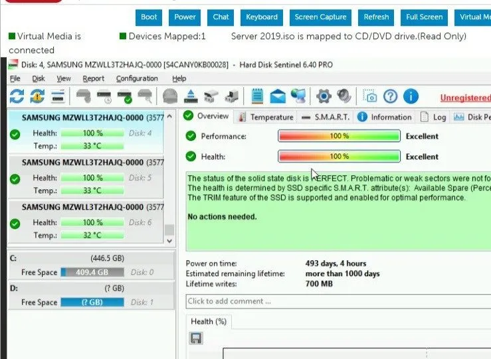Viewport: 491px width, 359px height.
Task: Click the opened hard drive toolbar icon
Action: [211, 96]
